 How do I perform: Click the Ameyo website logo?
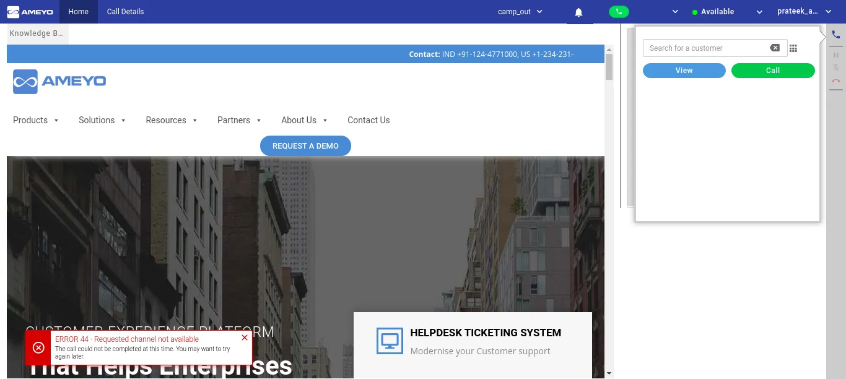coord(59,82)
